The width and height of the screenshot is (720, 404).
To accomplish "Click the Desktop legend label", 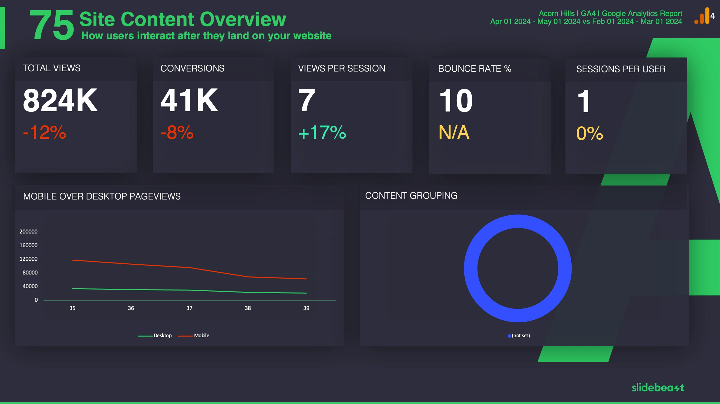I will point(163,335).
